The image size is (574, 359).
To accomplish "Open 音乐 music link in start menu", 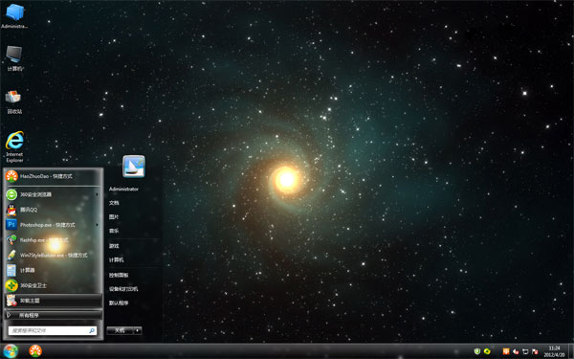I will [x=114, y=231].
